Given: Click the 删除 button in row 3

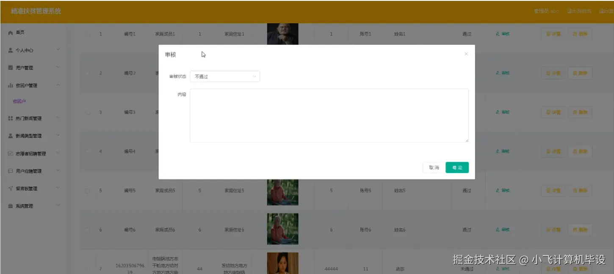Looking at the screenshot, I should pyautogui.click(x=580, y=112).
